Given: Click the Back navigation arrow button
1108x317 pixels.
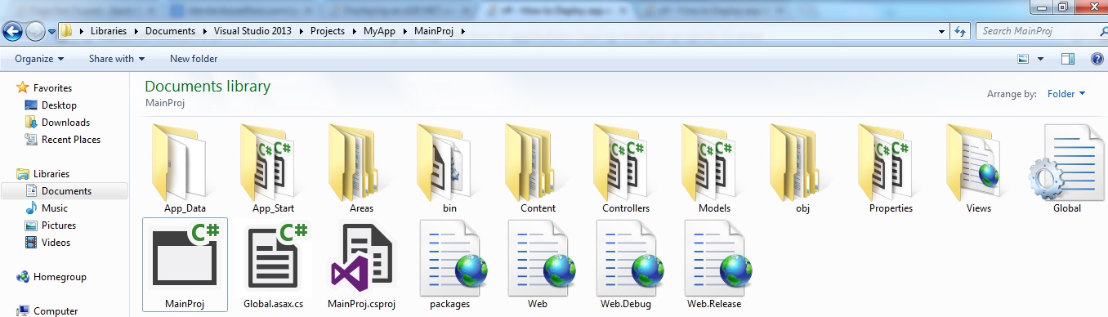Looking at the screenshot, I should point(12,32).
